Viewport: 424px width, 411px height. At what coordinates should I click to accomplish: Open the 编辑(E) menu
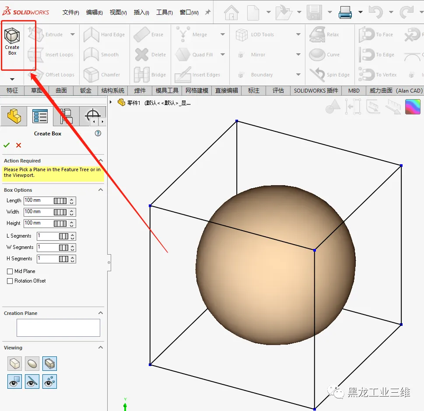coord(95,12)
